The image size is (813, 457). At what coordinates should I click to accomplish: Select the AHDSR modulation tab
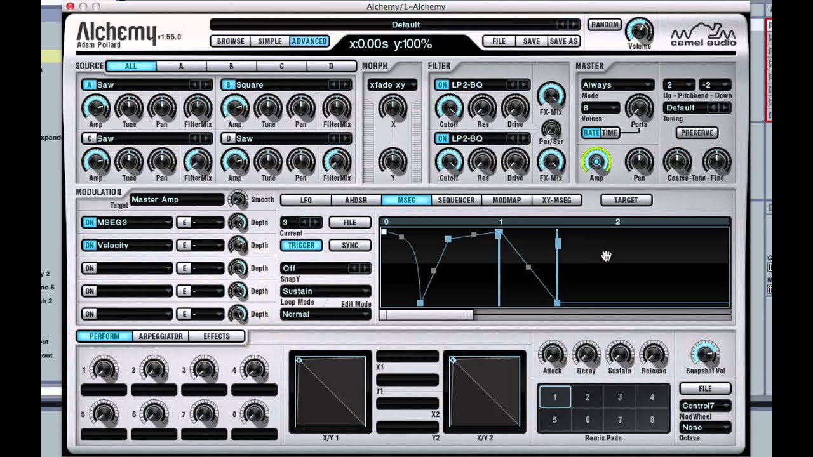click(356, 200)
